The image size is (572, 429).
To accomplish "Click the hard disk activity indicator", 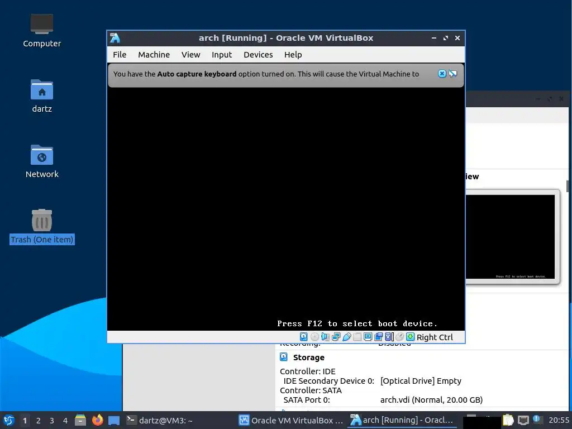I will (303, 337).
